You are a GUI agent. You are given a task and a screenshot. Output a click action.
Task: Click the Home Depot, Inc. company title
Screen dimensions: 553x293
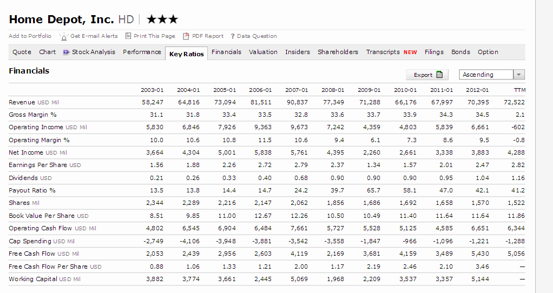61,19
